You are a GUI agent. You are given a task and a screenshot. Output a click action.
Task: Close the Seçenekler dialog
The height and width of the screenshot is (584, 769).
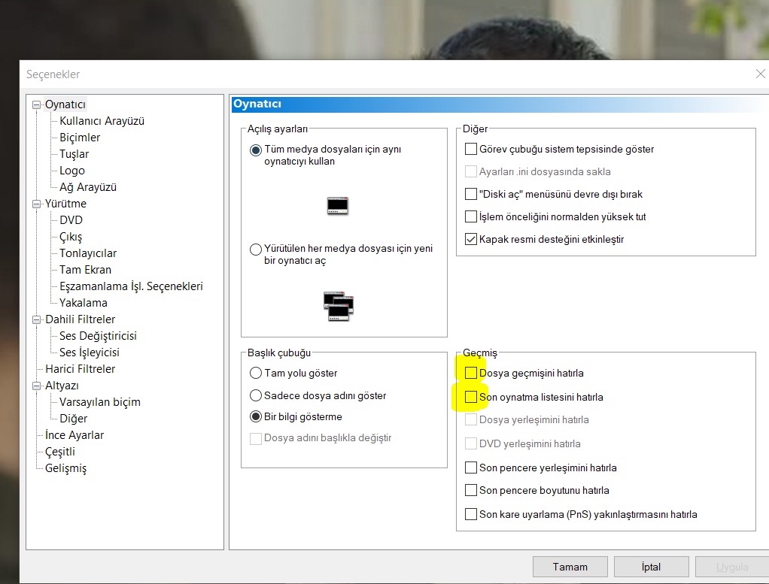pyautogui.click(x=760, y=74)
